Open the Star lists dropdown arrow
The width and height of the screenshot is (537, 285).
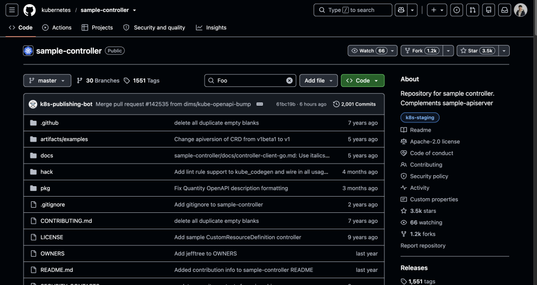[x=504, y=51]
